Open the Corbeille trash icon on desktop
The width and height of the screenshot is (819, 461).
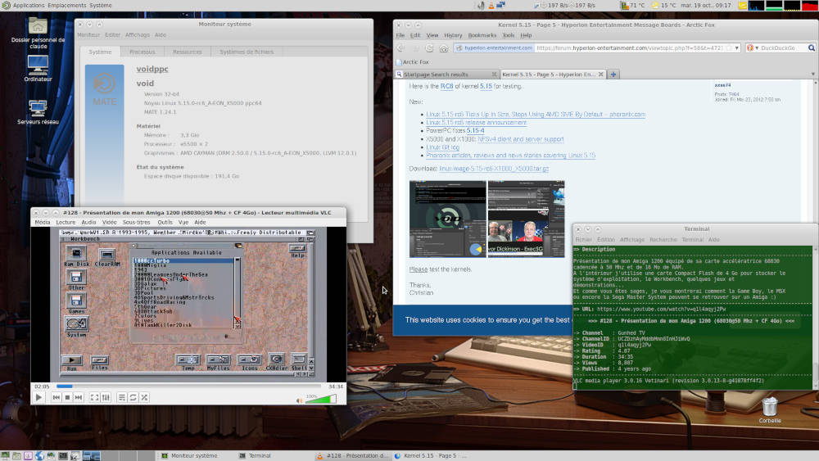770,407
